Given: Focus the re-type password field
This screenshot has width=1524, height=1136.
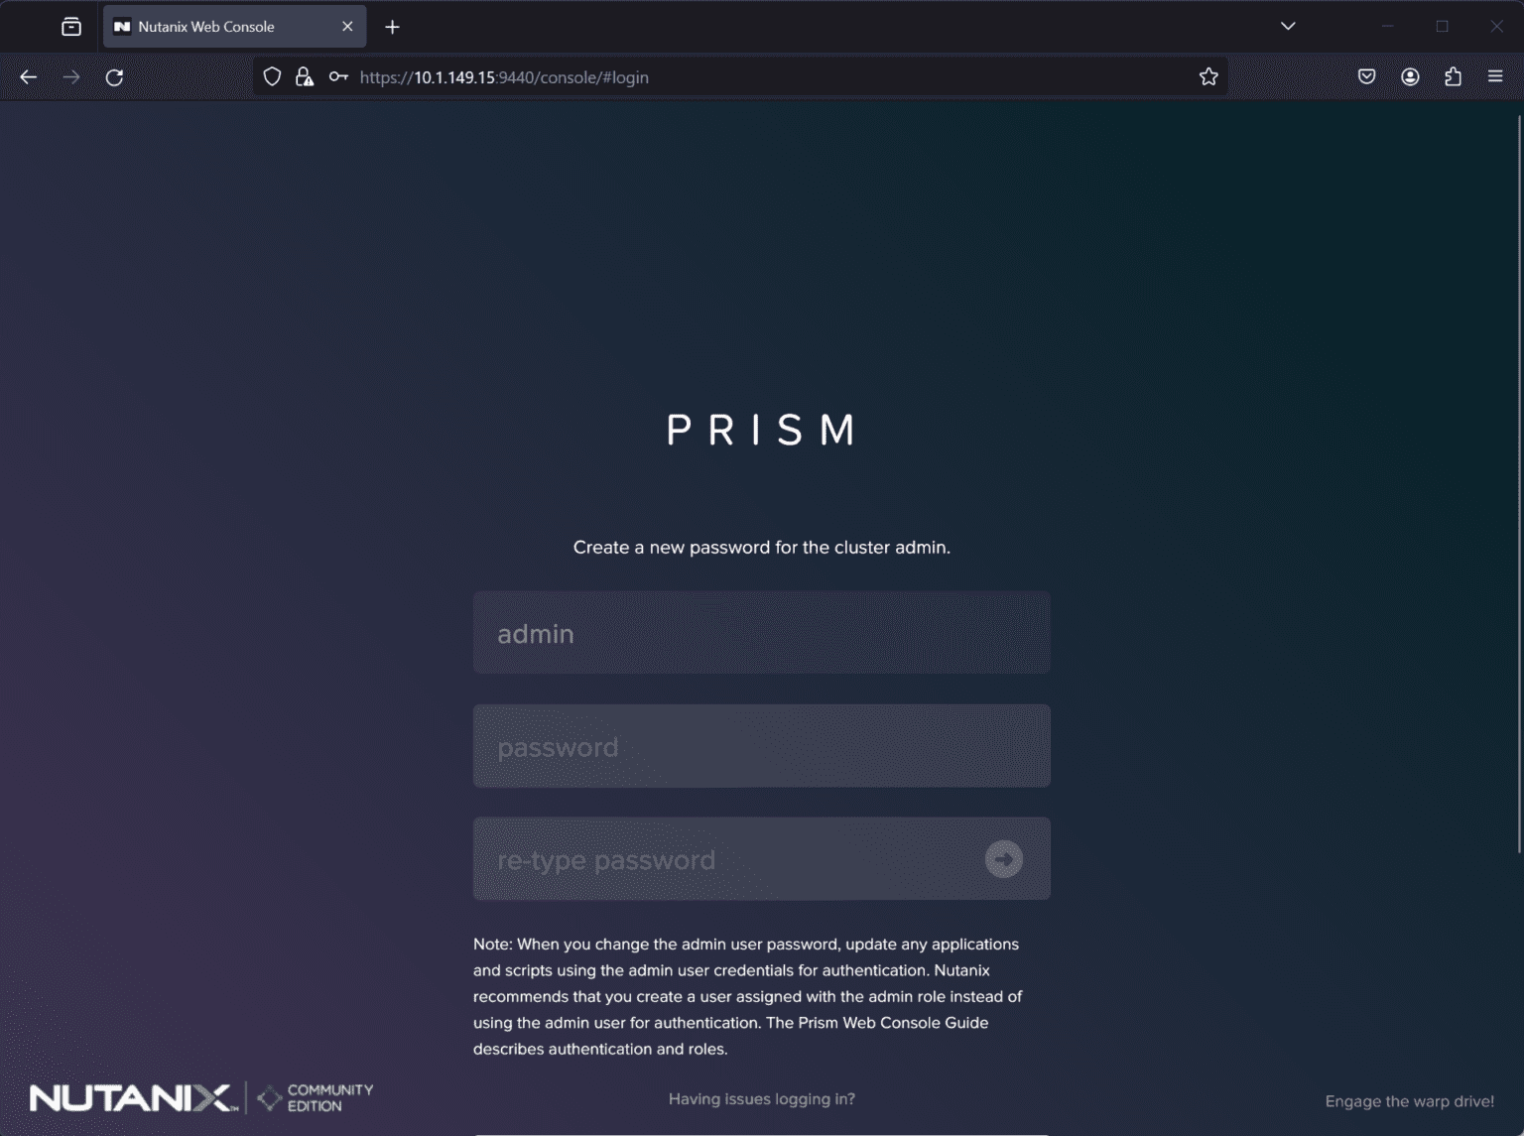Looking at the screenshot, I should point(762,859).
